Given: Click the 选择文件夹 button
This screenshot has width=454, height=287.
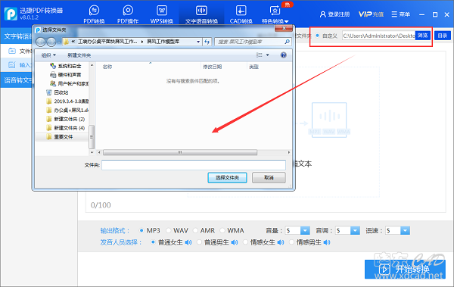Looking at the screenshot, I should pyautogui.click(x=227, y=177).
